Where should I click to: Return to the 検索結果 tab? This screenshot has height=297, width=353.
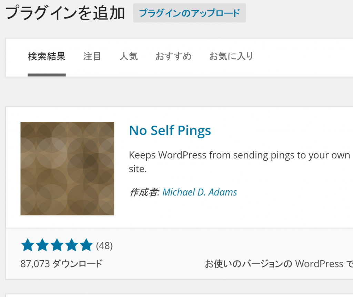(47, 56)
